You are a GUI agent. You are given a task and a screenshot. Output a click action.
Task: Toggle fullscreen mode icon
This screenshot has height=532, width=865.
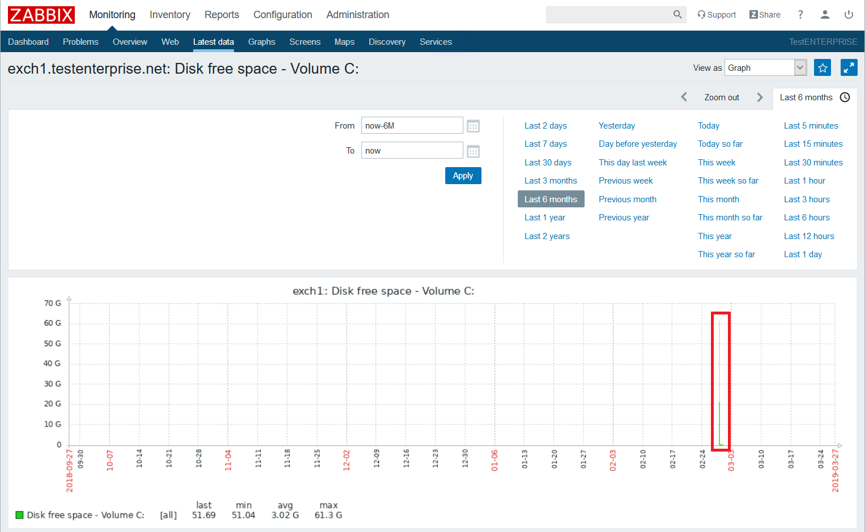coord(849,68)
